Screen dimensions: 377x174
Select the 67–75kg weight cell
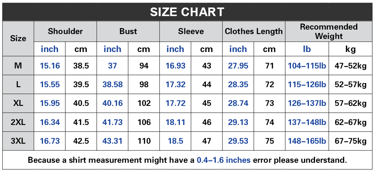pos(350,141)
